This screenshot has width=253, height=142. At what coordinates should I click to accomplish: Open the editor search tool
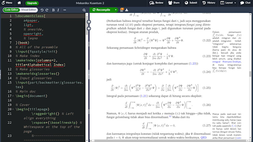[84, 10]
